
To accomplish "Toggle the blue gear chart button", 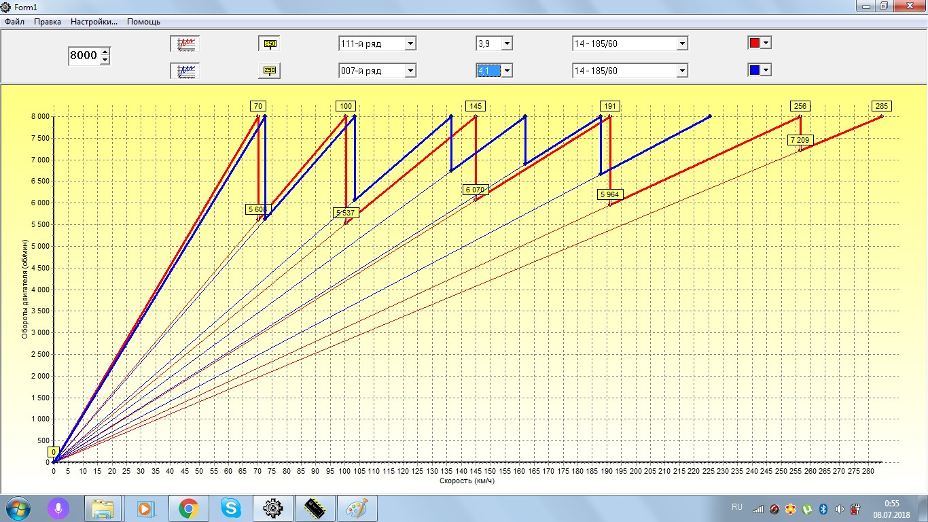I will [x=185, y=70].
